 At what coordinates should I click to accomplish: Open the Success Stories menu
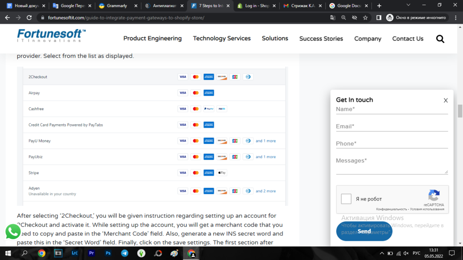pyautogui.click(x=321, y=39)
